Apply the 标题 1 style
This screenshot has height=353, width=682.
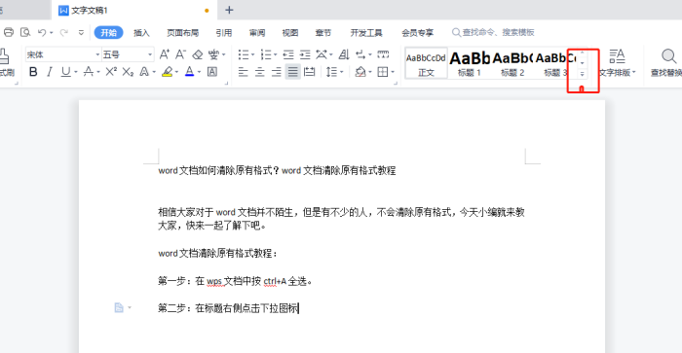[470, 63]
